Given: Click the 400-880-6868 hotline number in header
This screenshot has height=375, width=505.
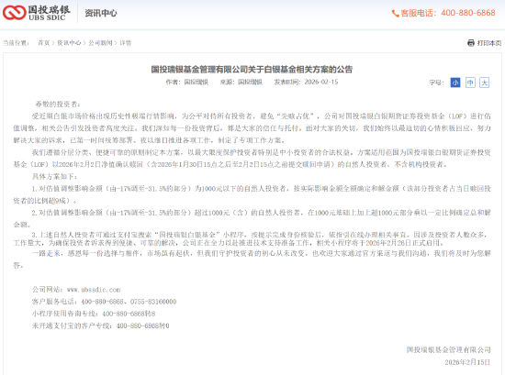Looking at the screenshot, I should tap(468, 13).
